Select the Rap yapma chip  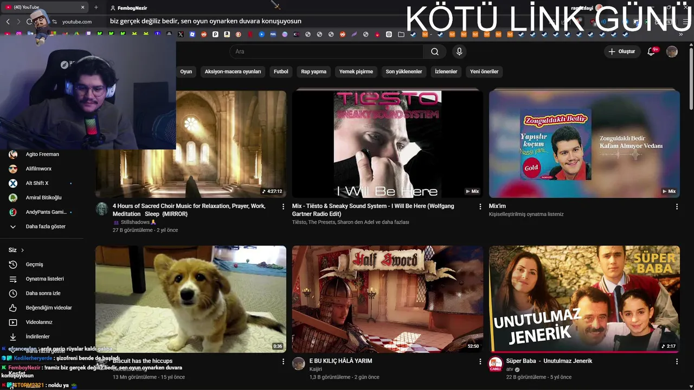pyautogui.click(x=314, y=71)
